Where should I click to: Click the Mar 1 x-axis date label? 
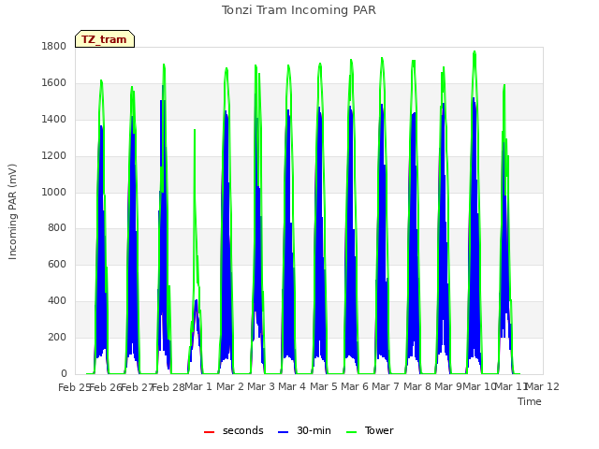[198, 386]
